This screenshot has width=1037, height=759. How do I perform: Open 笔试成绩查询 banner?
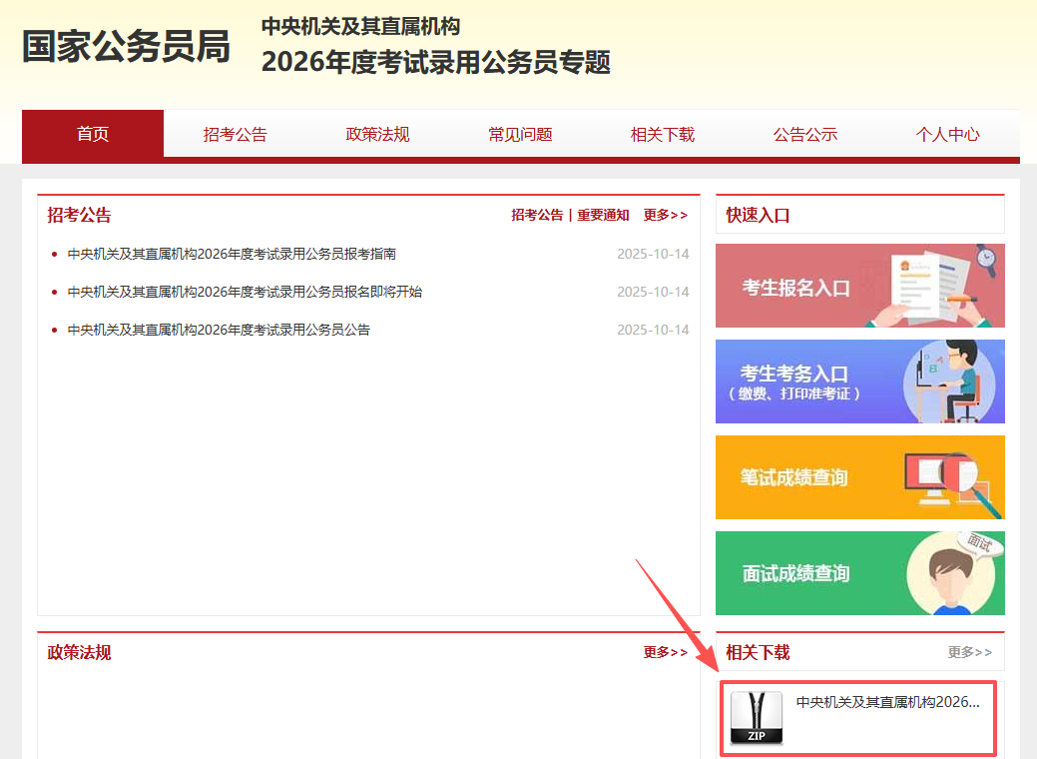click(x=859, y=477)
